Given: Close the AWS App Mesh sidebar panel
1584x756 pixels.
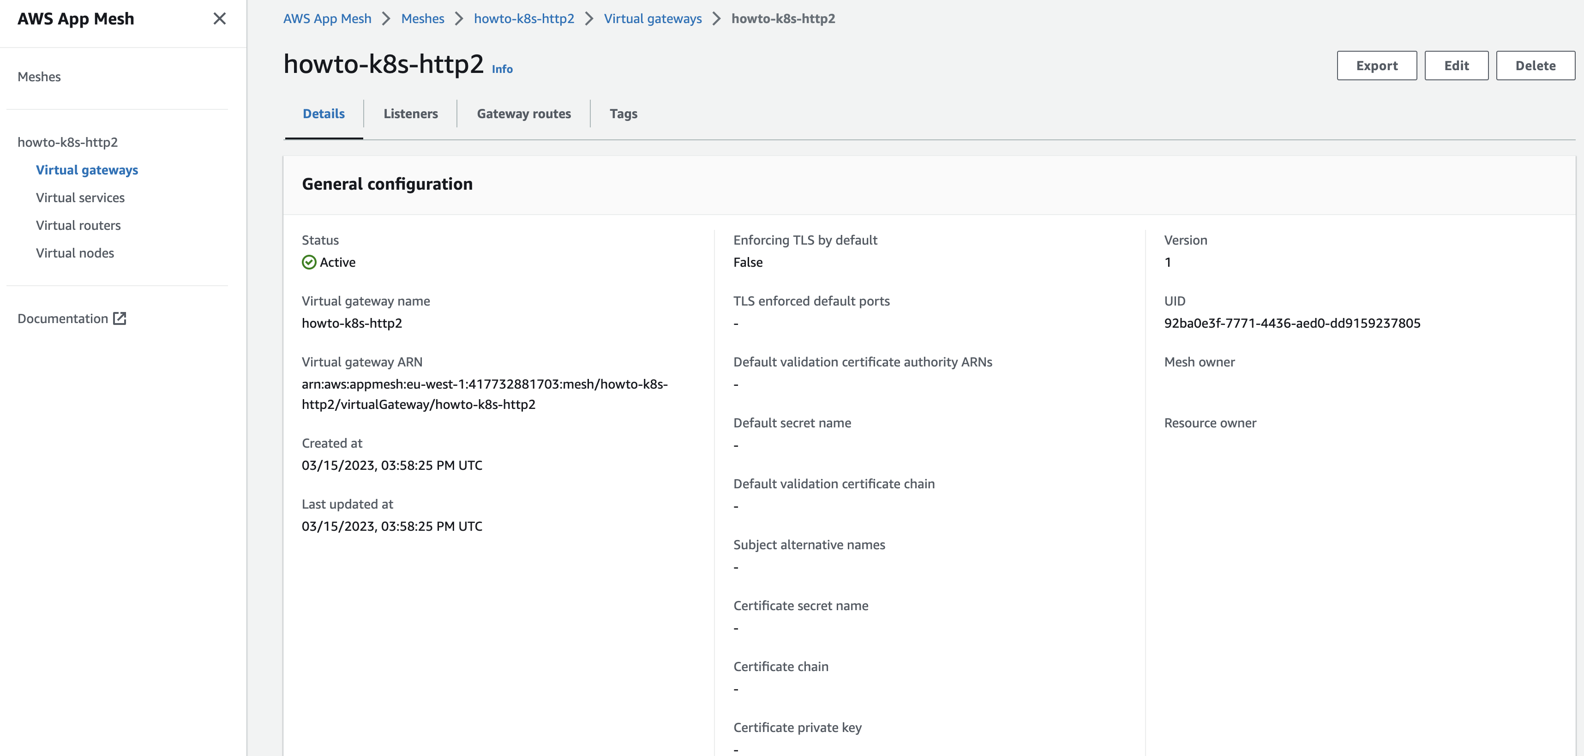Looking at the screenshot, I should (x=220, y=19).
